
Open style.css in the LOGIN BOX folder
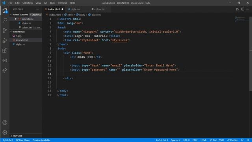[x=26, y=44]
